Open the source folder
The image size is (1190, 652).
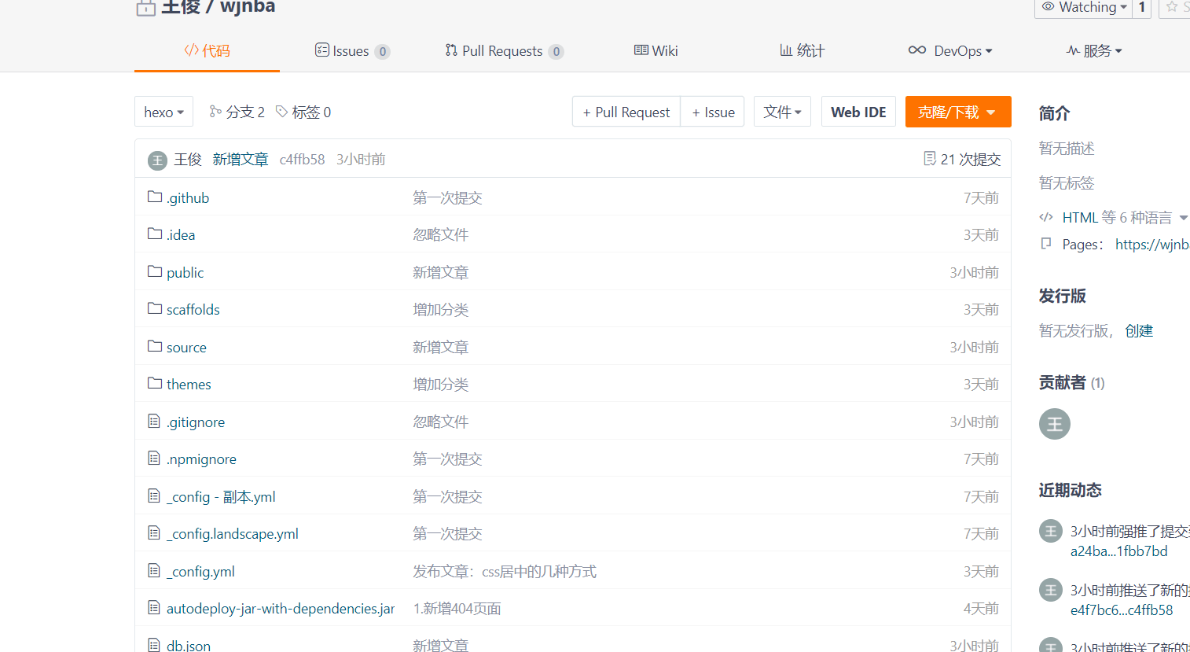[186, 347]
